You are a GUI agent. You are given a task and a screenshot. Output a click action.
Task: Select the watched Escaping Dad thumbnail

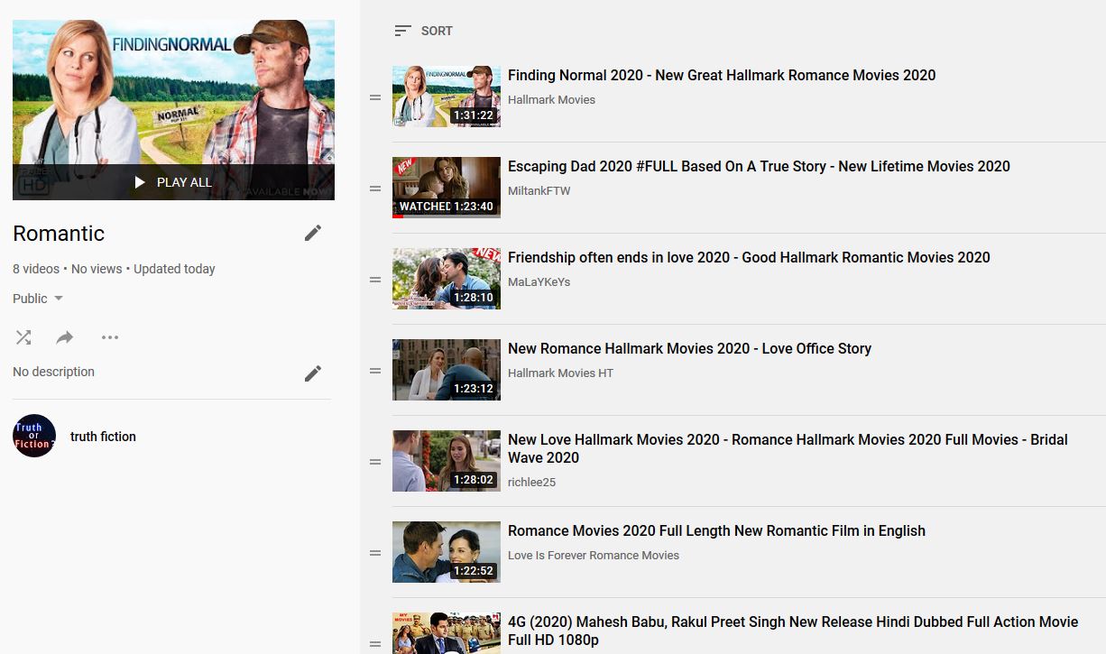tap(447, 188)
